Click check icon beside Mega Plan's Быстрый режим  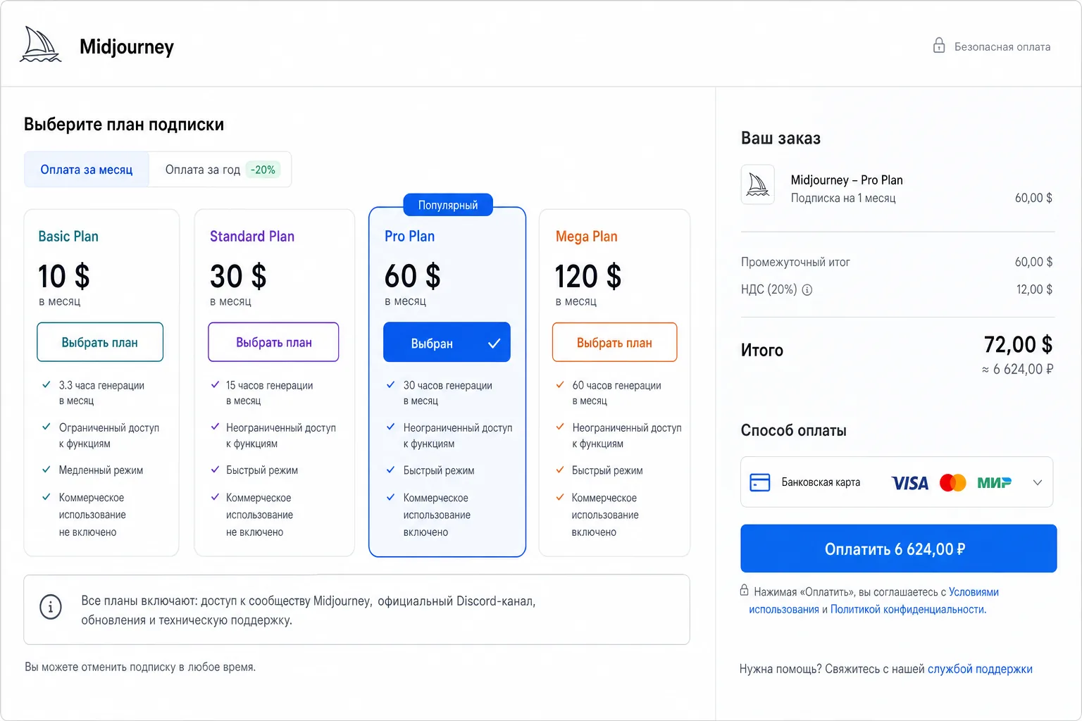coord(560,470)
